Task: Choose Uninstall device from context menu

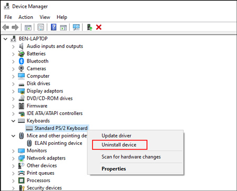Action: [119, 145]
